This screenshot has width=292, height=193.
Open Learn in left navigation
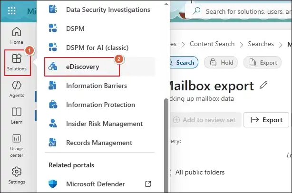coord(17,116)
